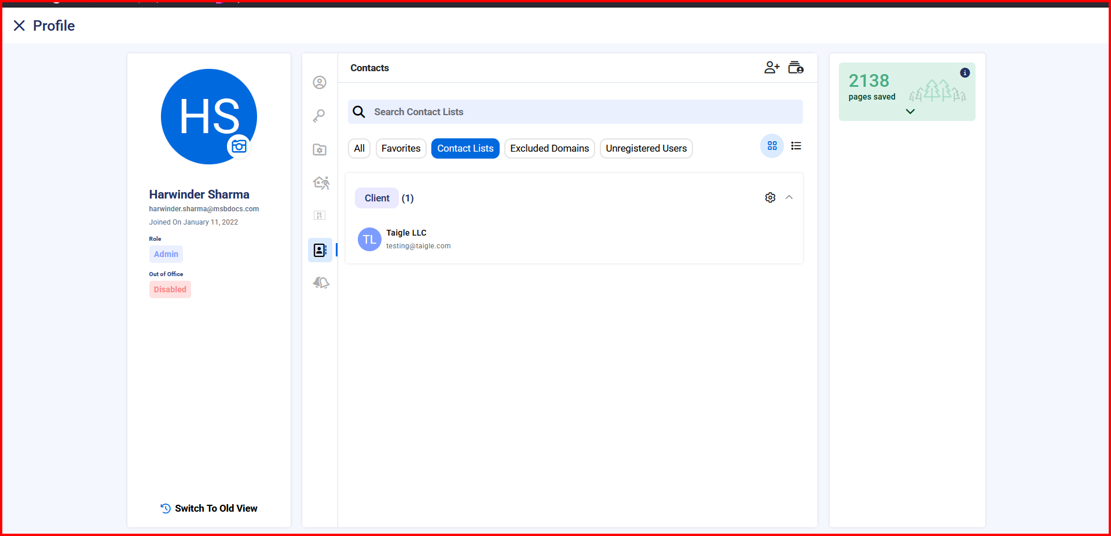Open the folder settings sidebar icon

(x=320, y=149)
